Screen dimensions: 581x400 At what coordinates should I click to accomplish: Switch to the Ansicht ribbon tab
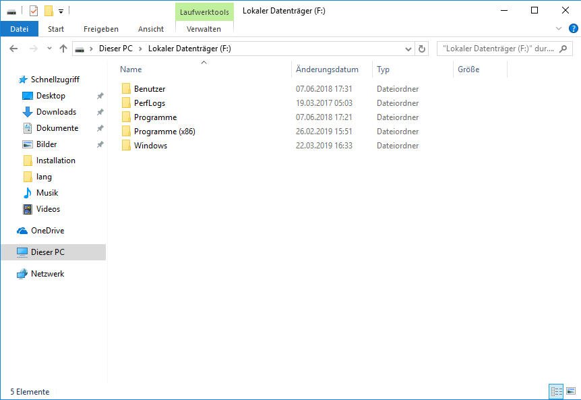[151, 29]
